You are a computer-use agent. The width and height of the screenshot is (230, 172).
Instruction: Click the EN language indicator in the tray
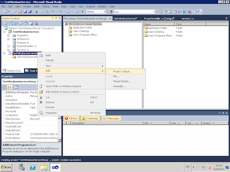point(187,167)
